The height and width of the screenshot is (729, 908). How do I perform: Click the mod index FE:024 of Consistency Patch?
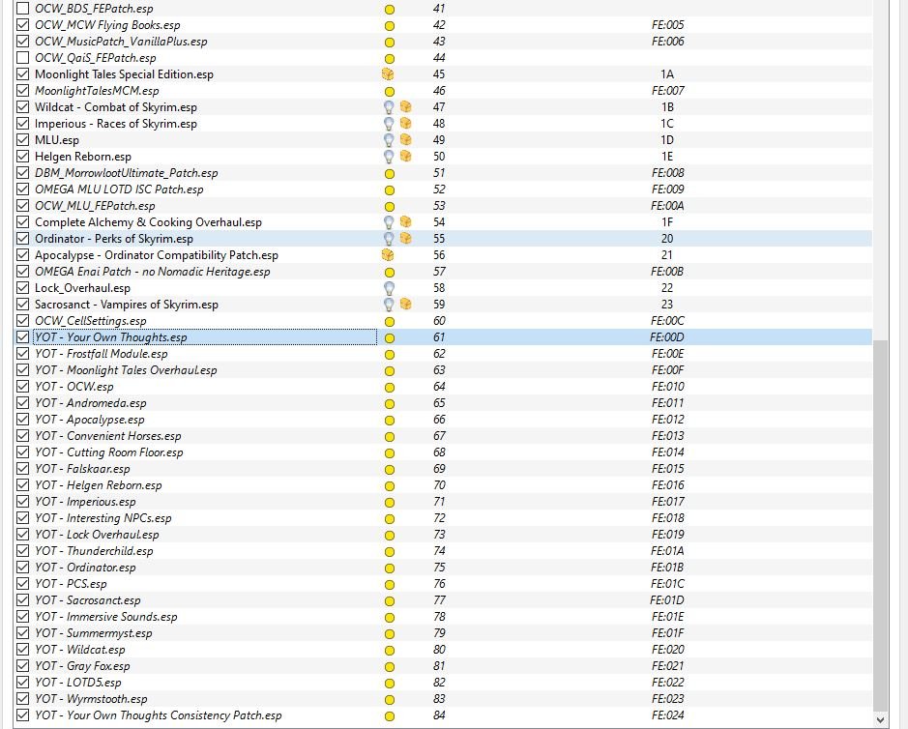coord(667,715)
